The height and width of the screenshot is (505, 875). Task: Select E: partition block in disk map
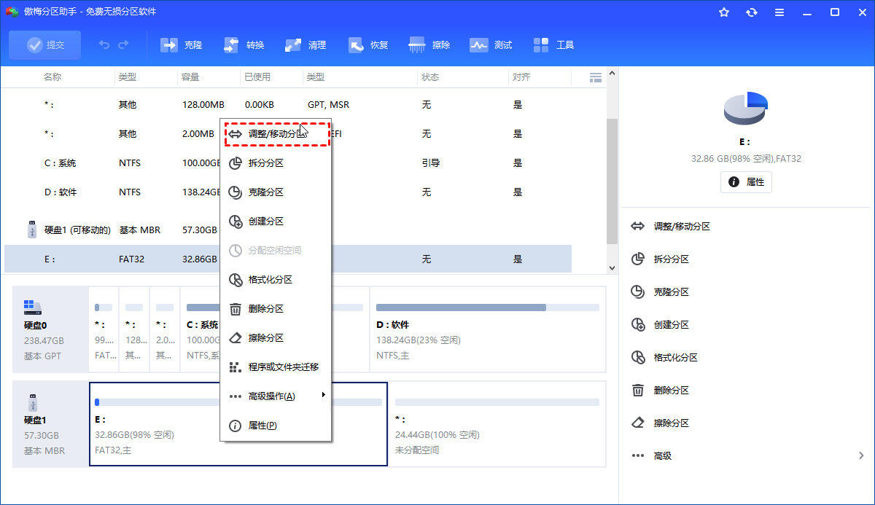(x=238, y=424)
